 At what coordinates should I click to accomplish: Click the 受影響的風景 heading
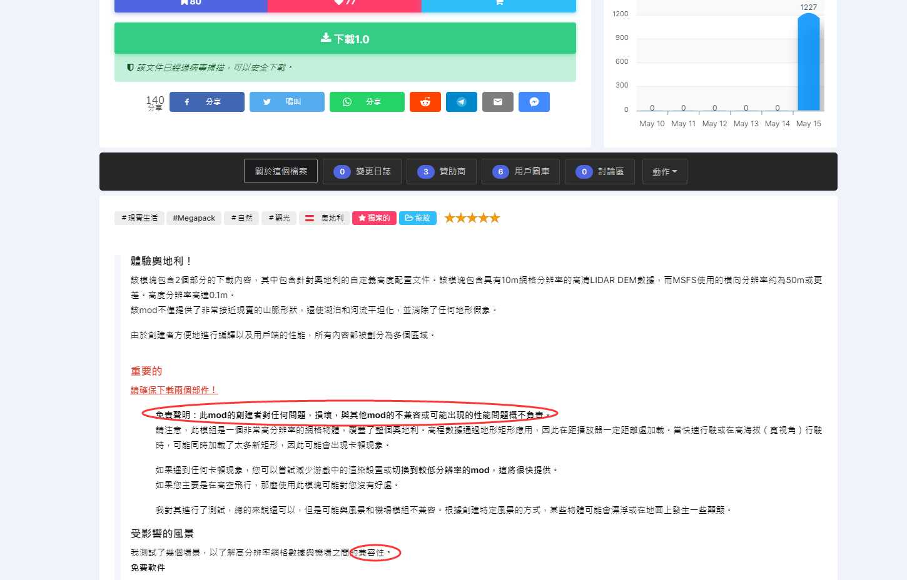click(x=163, y=534)
